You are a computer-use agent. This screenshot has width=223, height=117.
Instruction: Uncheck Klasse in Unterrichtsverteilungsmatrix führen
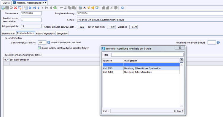coord(39,48)
